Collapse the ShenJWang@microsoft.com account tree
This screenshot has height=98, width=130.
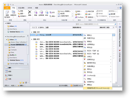tap(6, 37)
